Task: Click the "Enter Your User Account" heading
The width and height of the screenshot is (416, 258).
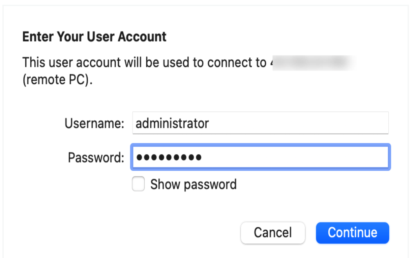Action: (x=94, y=36)
